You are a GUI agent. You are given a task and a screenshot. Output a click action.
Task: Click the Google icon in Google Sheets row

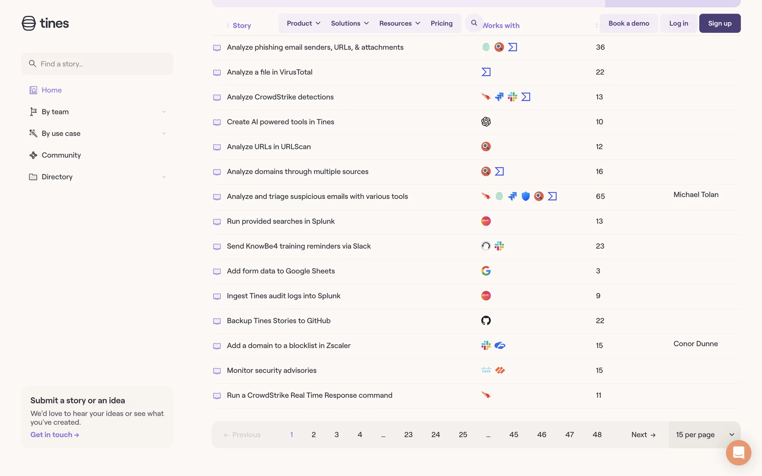click(x=486, y=271)
